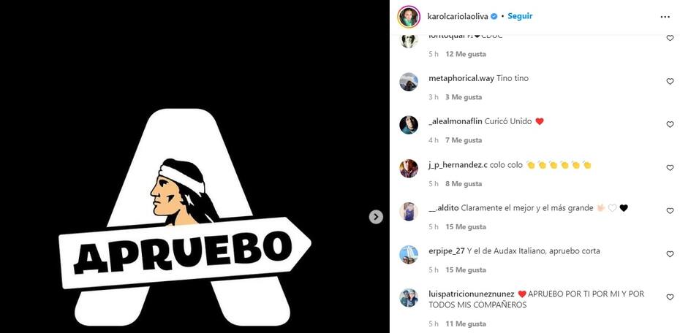View _alealmonaflin avatar profile
Screen dimensions: 680x333
click(409, 125)
